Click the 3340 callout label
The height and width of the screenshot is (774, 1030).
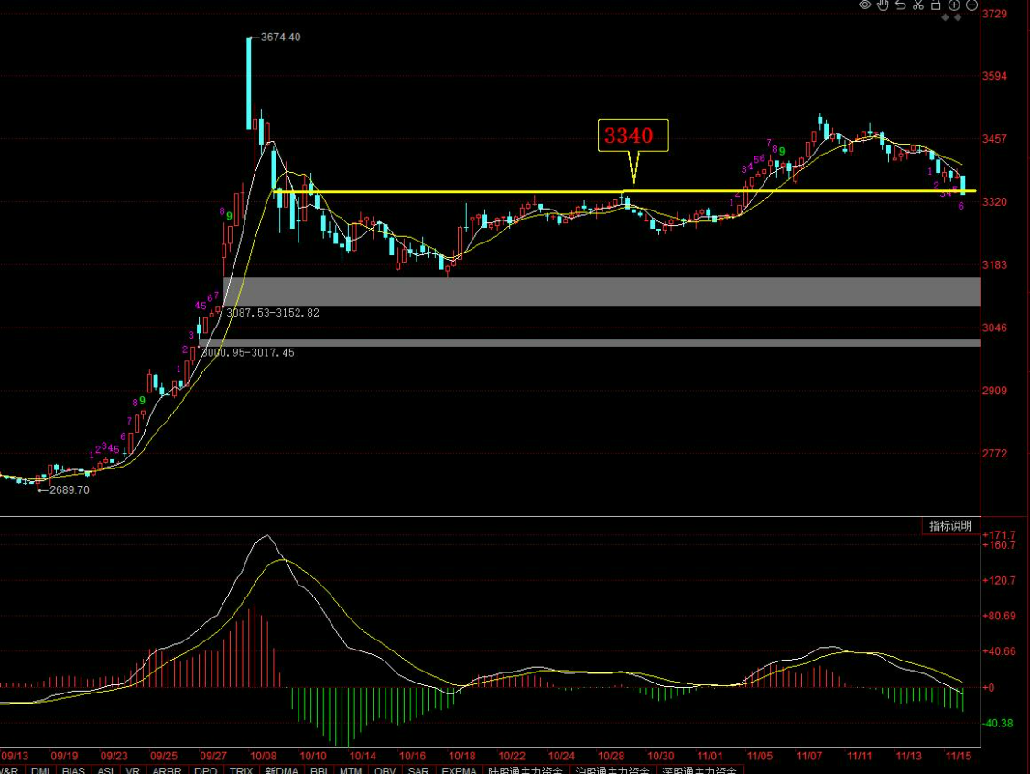633,135
